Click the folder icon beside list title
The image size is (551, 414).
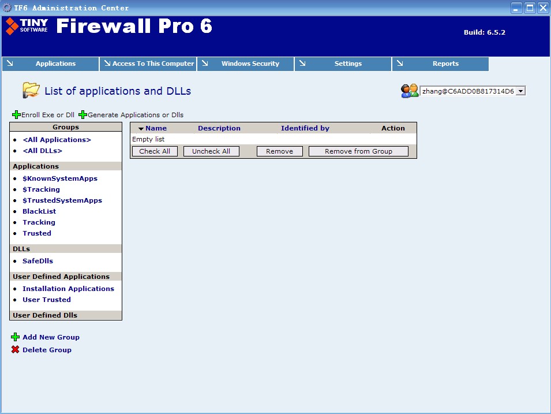(x=31, y=91)
